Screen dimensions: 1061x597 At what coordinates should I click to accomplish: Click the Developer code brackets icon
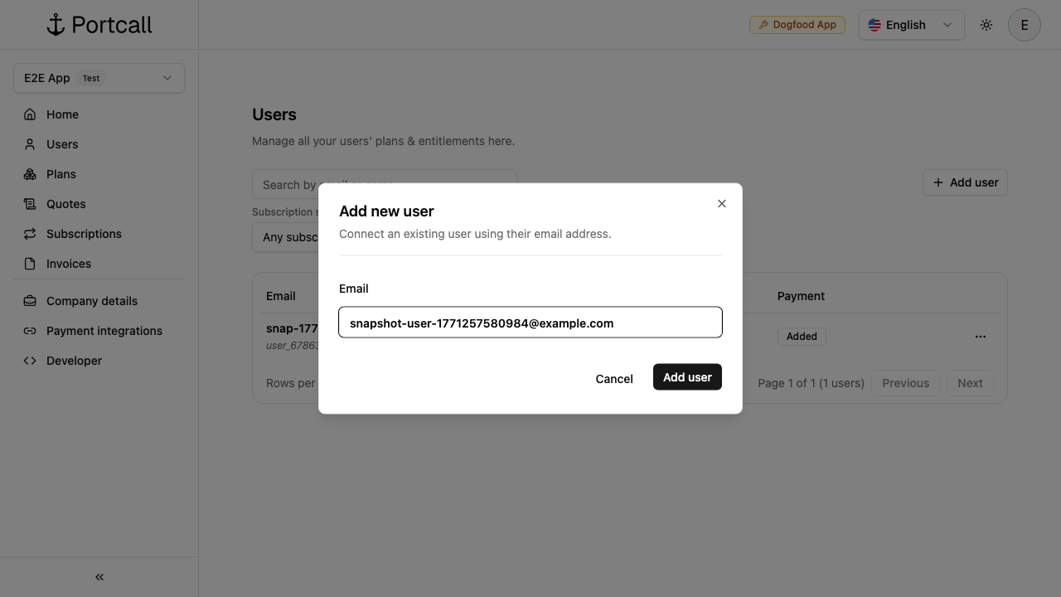[30, 361]
